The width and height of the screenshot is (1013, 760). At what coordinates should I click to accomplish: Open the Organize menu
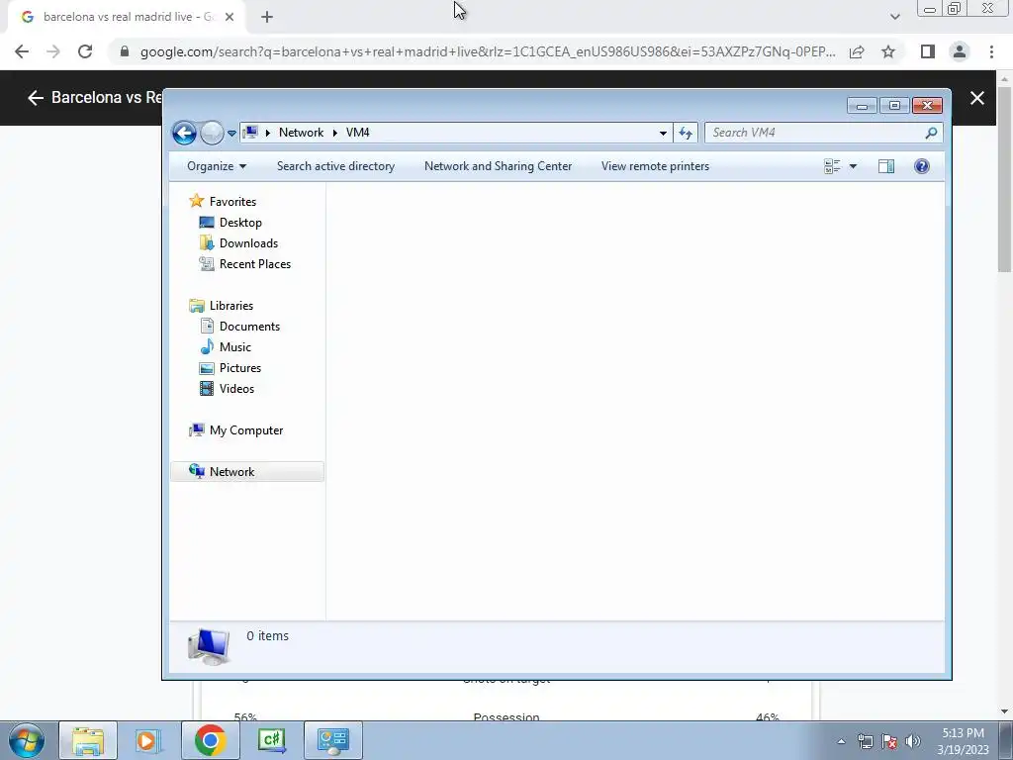pos(217,166)
